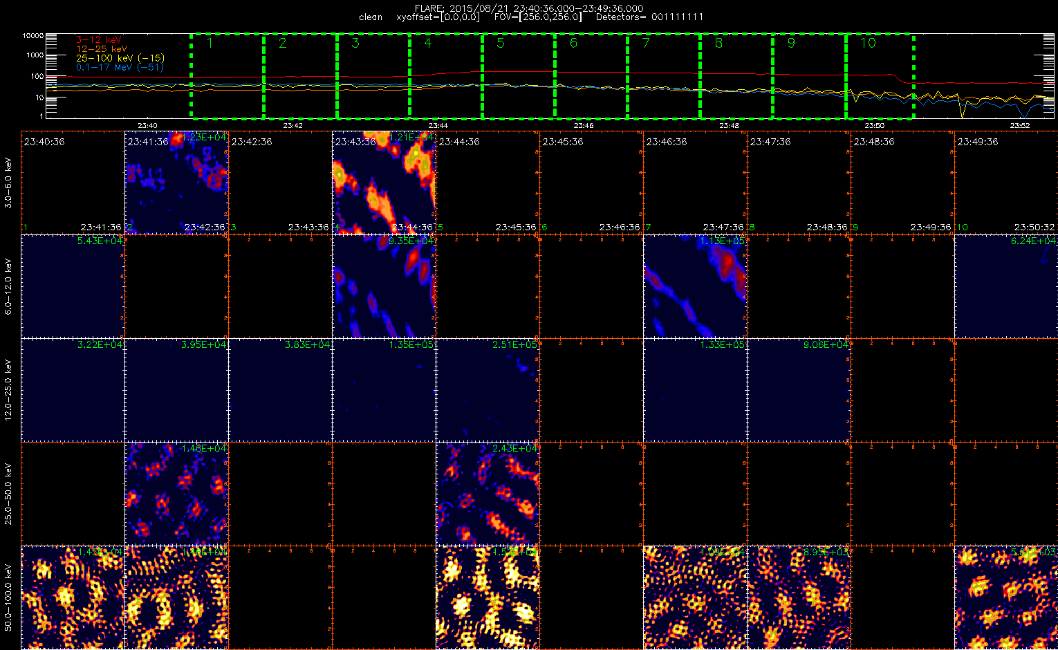The image size is (1058, 650).
Task: Click the 'Detectors= 001111111' header text
Action: [x=649, y=17]
